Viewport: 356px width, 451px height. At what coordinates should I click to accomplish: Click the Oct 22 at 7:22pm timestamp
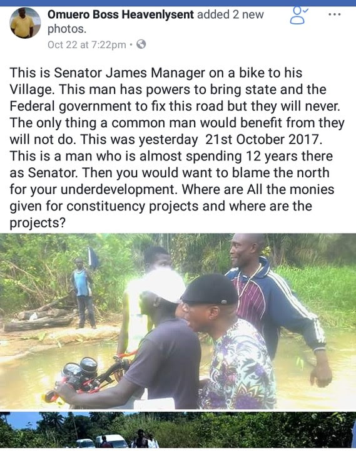[x=87, y=44]
